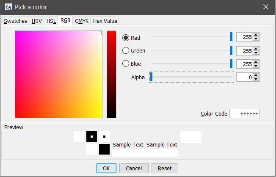This screenshot has width=276, height=177.
Task: Click the Alpha slider track
Action: (192, 77)
